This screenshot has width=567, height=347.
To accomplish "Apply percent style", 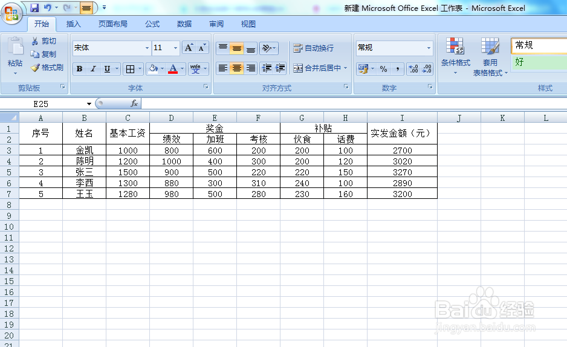I will pyautogui.click(x=384, y=69).
